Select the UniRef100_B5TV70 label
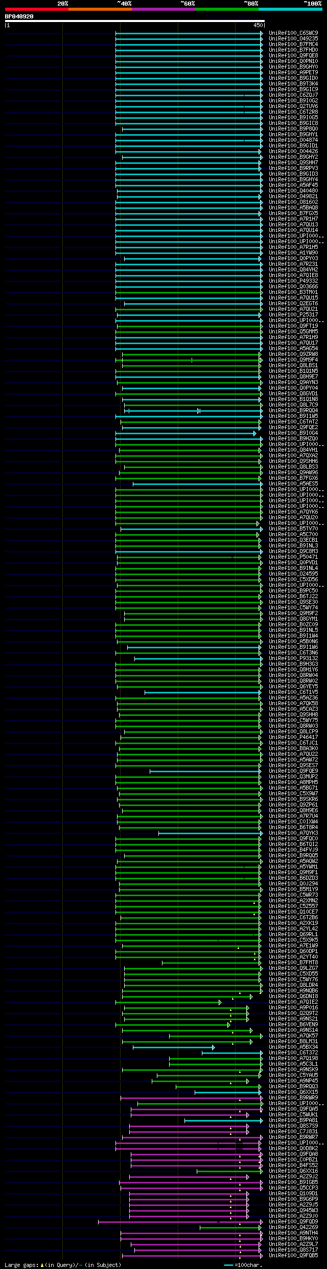Viewport: 327px width, 1269px height. tap(293, 528)
